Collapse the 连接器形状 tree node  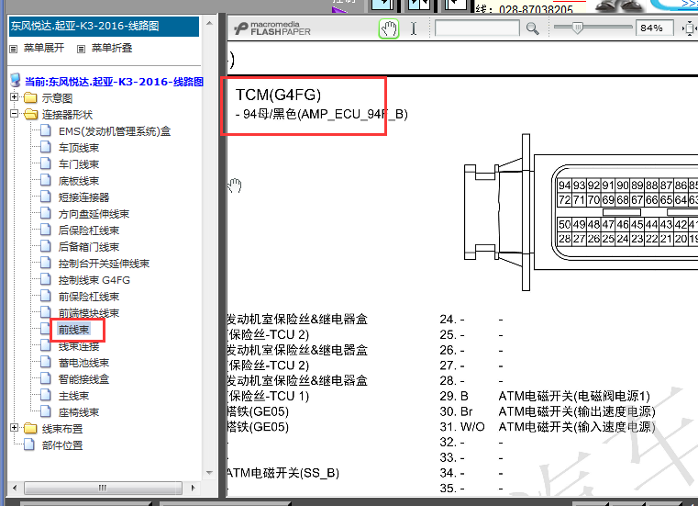(x=15, y=114)
